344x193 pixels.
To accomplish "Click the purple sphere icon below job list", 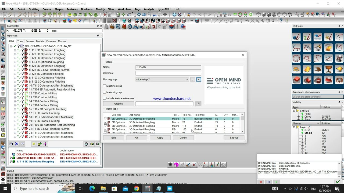I will [45, 144].
